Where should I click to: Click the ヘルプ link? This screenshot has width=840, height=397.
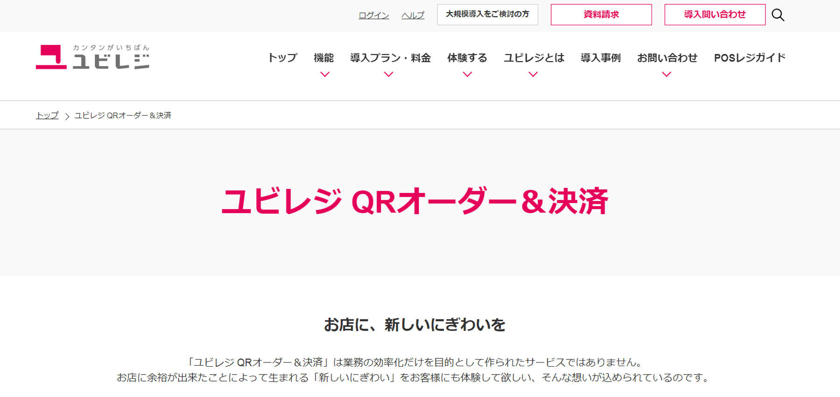tap(413, 15)
